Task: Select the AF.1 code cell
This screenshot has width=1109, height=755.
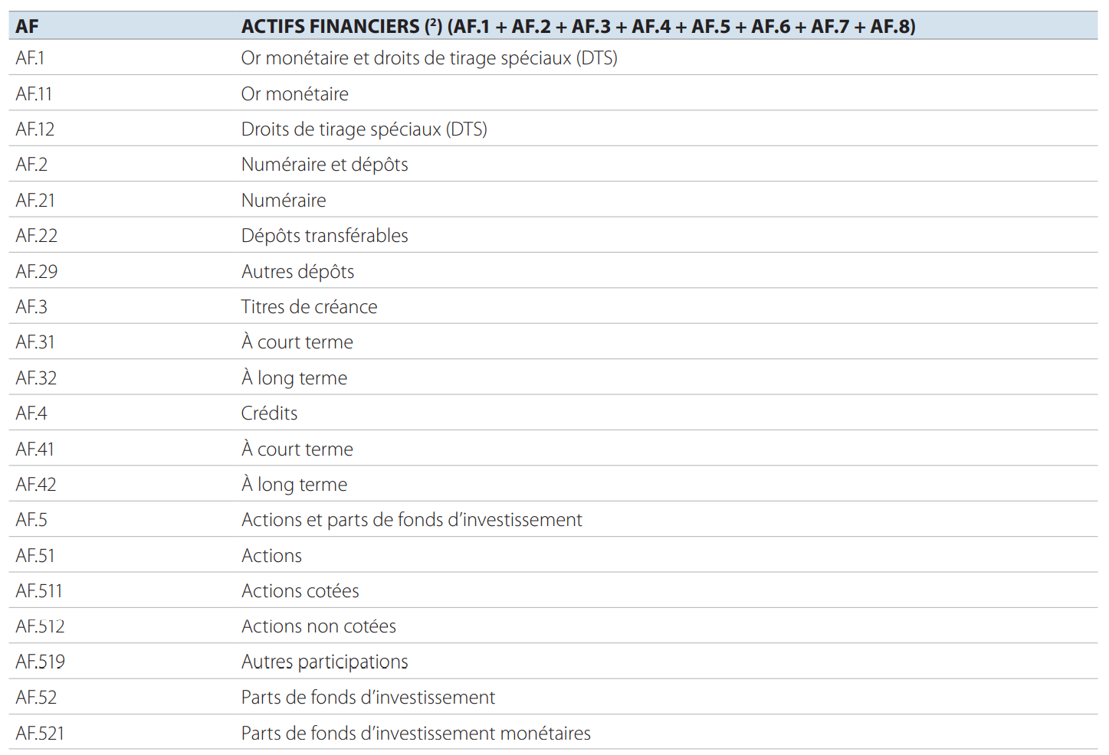Action: (31, 58)
